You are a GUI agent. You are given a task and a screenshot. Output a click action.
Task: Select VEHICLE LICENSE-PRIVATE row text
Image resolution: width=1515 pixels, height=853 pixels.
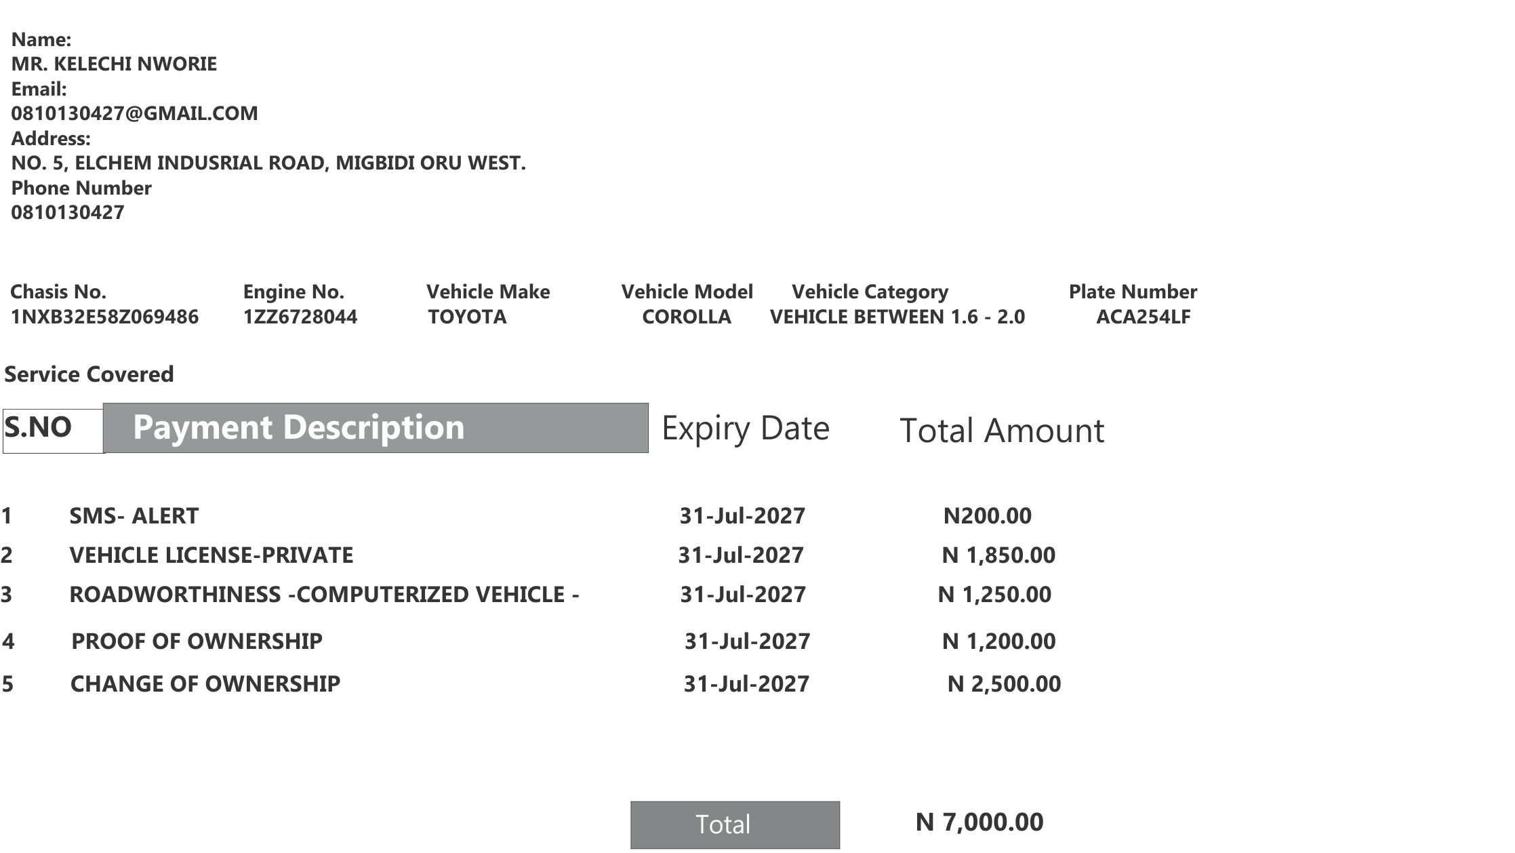pyautogui.click(x=211, y=555)
